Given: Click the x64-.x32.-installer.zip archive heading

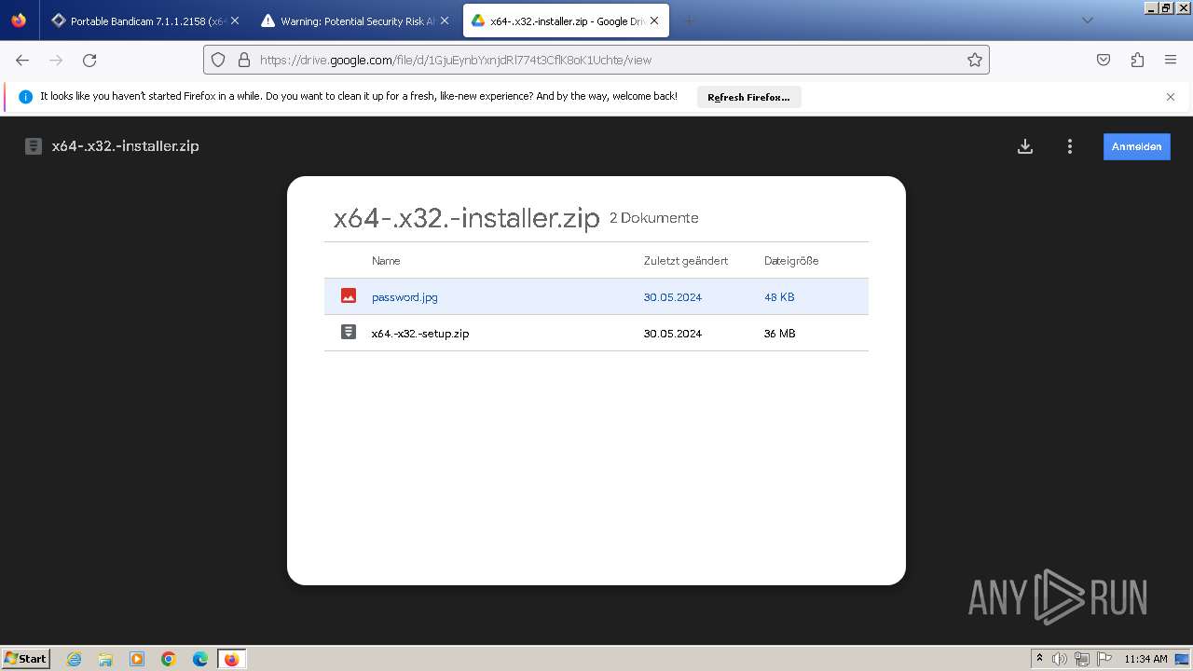Looking at the screenshot, I should coord(466,218).
